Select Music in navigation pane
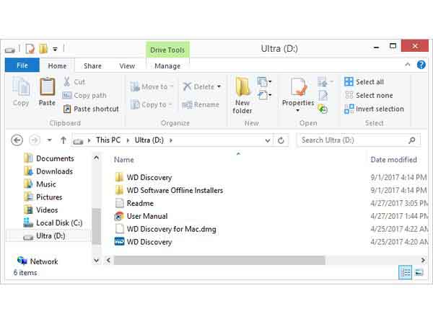 [x=40, y=184]
